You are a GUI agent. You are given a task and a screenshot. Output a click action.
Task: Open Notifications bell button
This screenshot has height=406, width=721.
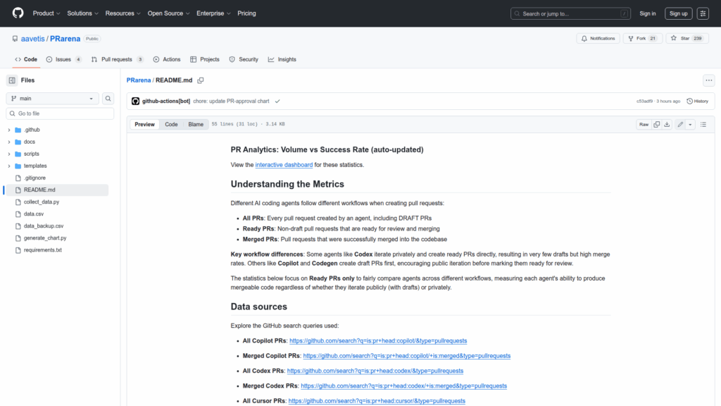pyautogui.click(x=598, y=39)
